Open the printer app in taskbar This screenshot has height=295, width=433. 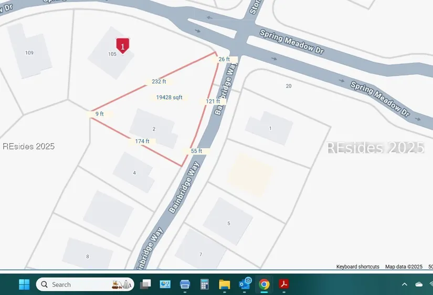pyautogui.click(x=185, y=285)
